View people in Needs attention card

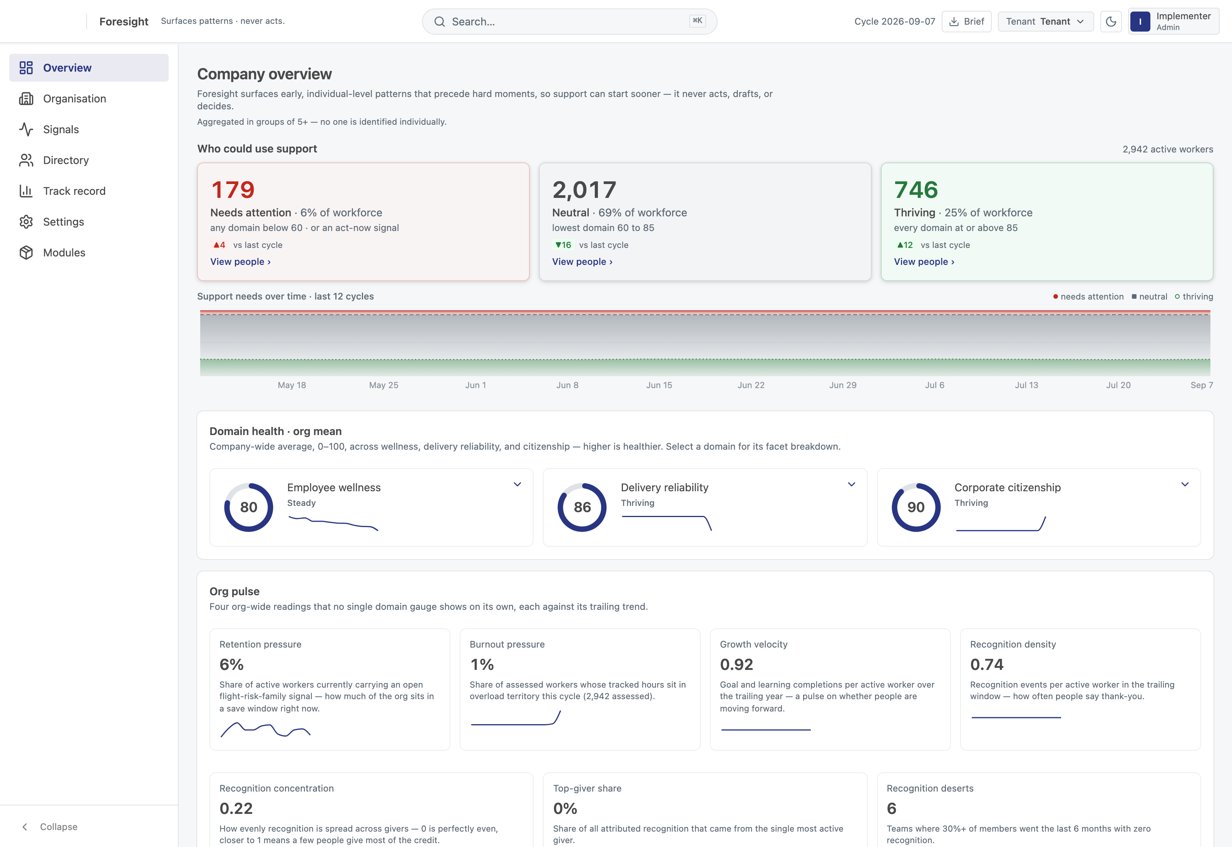(240, 262)
